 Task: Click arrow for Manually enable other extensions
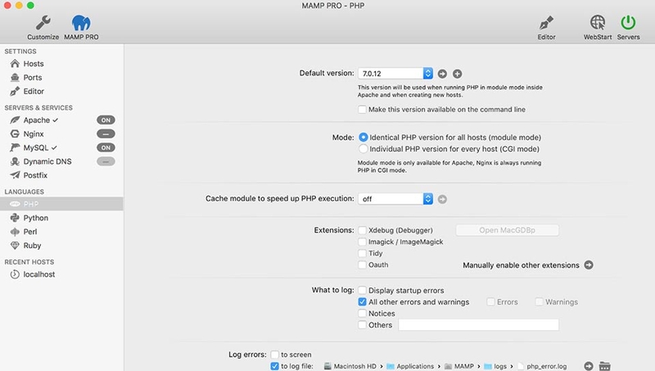coord(589,265)
